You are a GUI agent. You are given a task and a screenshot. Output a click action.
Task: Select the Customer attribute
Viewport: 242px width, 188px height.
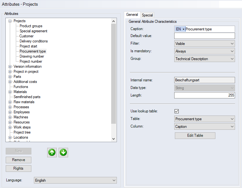[27, 36]
